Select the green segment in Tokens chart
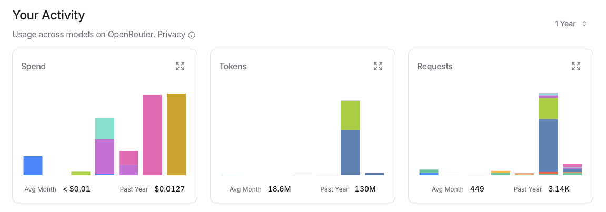606x212 pixels. [350, 115]
